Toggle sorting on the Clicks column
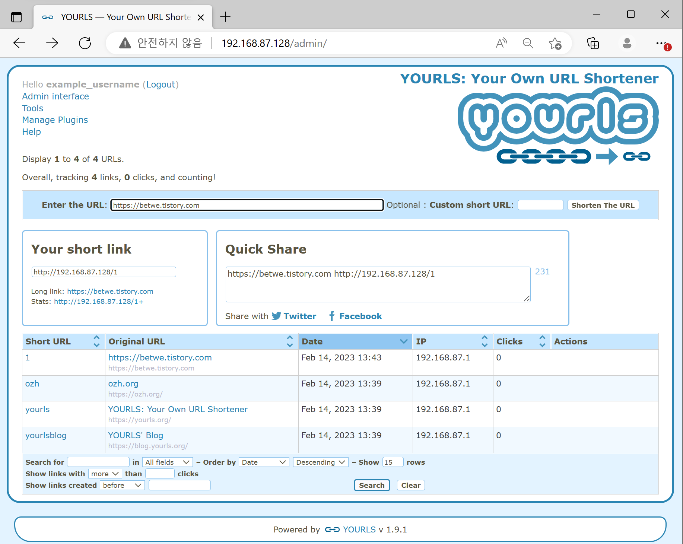The height and width of the screenshot is (544, 683). 542,341
